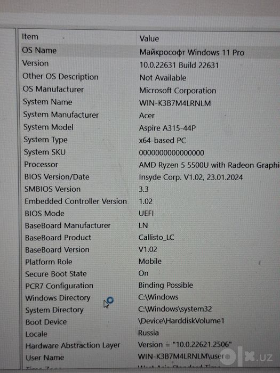Select BIOS Version/Date row label
Image resolution: width=280 pixels, height=373 pixels.
tap(57, 177)
